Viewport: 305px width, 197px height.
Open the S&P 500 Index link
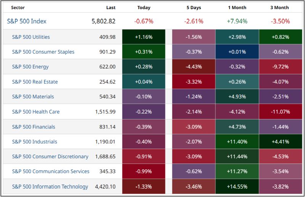pos(27,21)
